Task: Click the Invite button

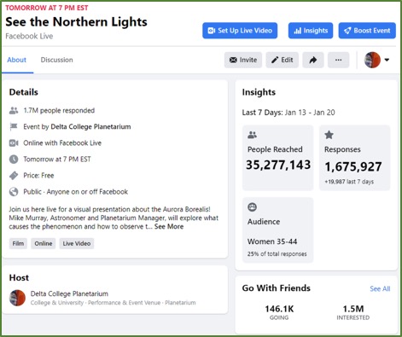Action: click(x=243, y=60)
